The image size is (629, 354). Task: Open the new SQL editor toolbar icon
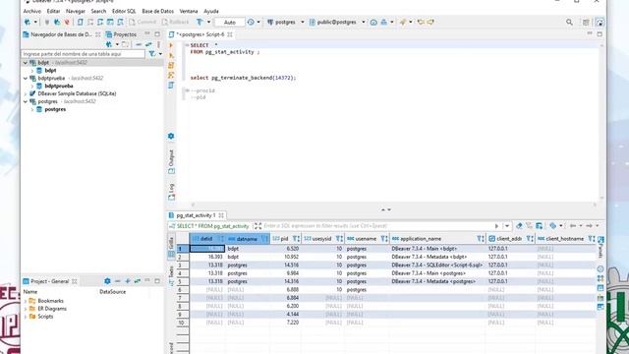tap(81, 22)
